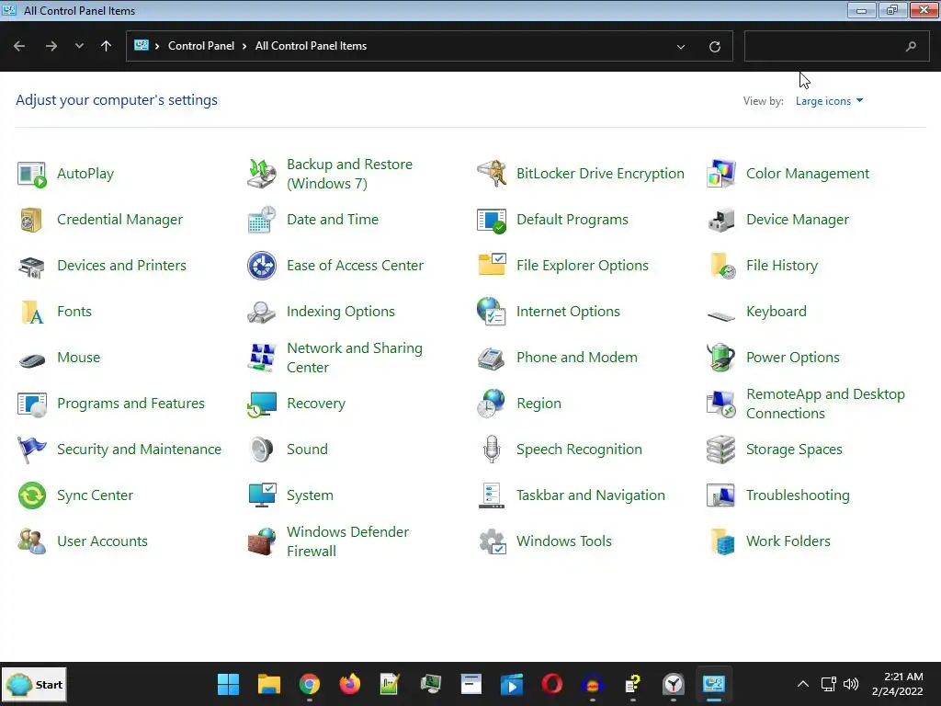The height and width of the screenshot is (706, 941).
Task: Click the Mouse icon
Action: pyautogui.click(x=32, y=360)
